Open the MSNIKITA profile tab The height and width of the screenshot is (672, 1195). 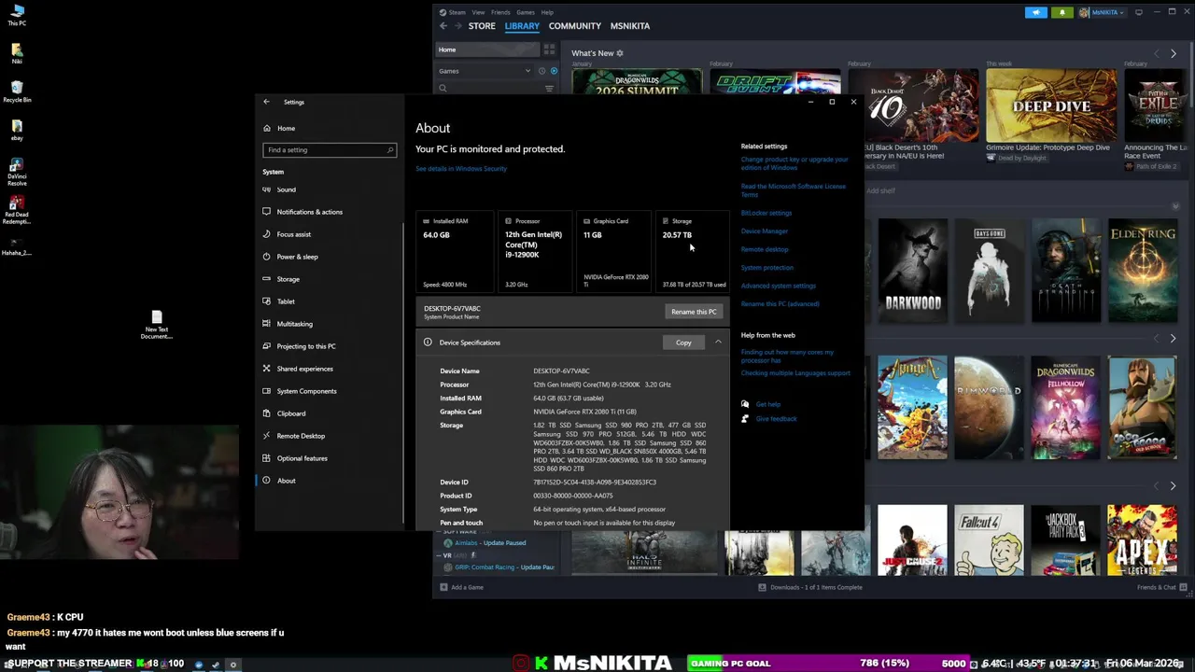630,26
